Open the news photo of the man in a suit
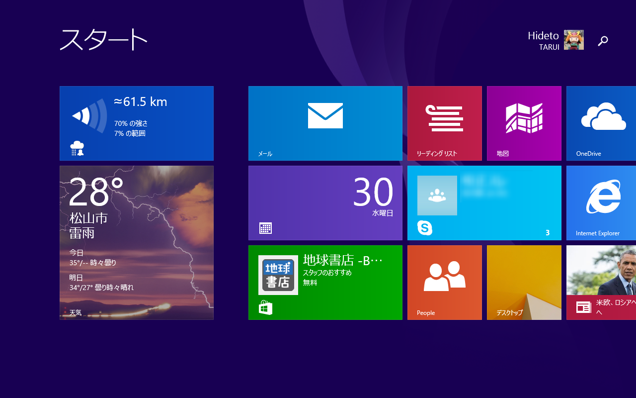 tap(601, 270)
